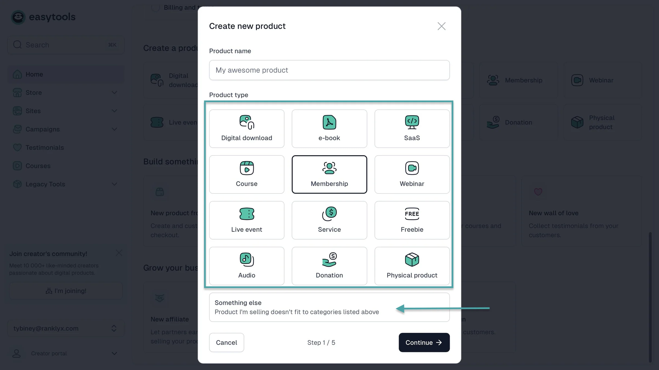Select the e-book product type

tap(329, 129)
